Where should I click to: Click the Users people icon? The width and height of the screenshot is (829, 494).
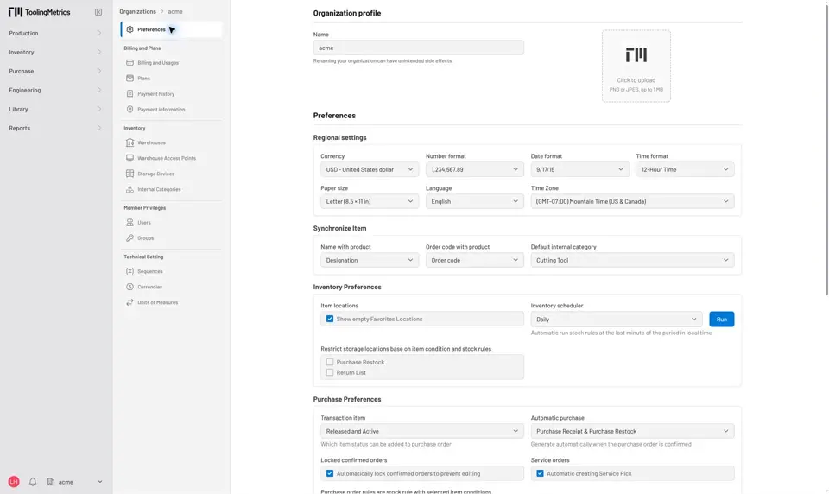[130, 222]
